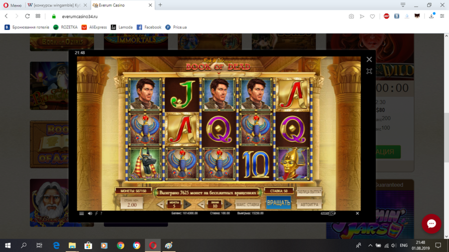Open Microsoft Store from taskbar
The height and width of the screenshot is (252, 449).
88,246
